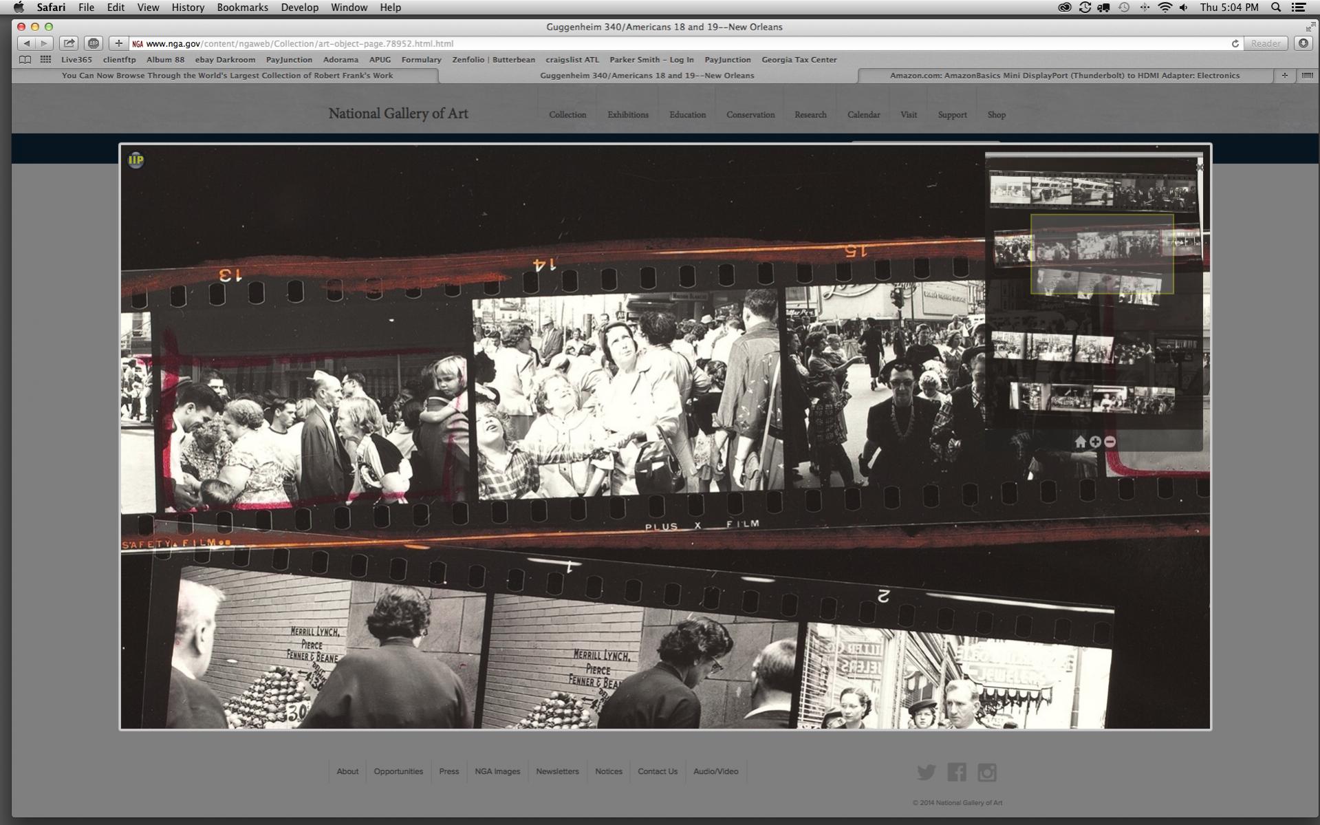Open the Education nav item
The width and height of the screenshot is (1320, 825).
click(688, 115)
